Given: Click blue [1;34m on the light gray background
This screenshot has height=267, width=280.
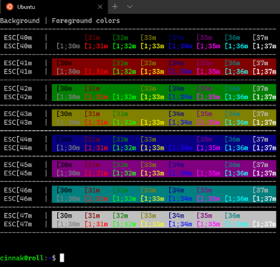Looking at the screenshot, I should pos(180,224).
